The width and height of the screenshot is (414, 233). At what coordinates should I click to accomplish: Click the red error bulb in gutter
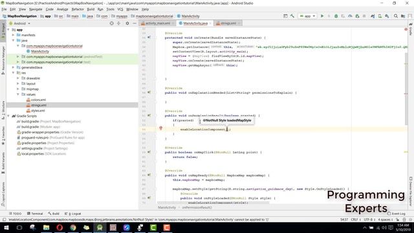160,128
